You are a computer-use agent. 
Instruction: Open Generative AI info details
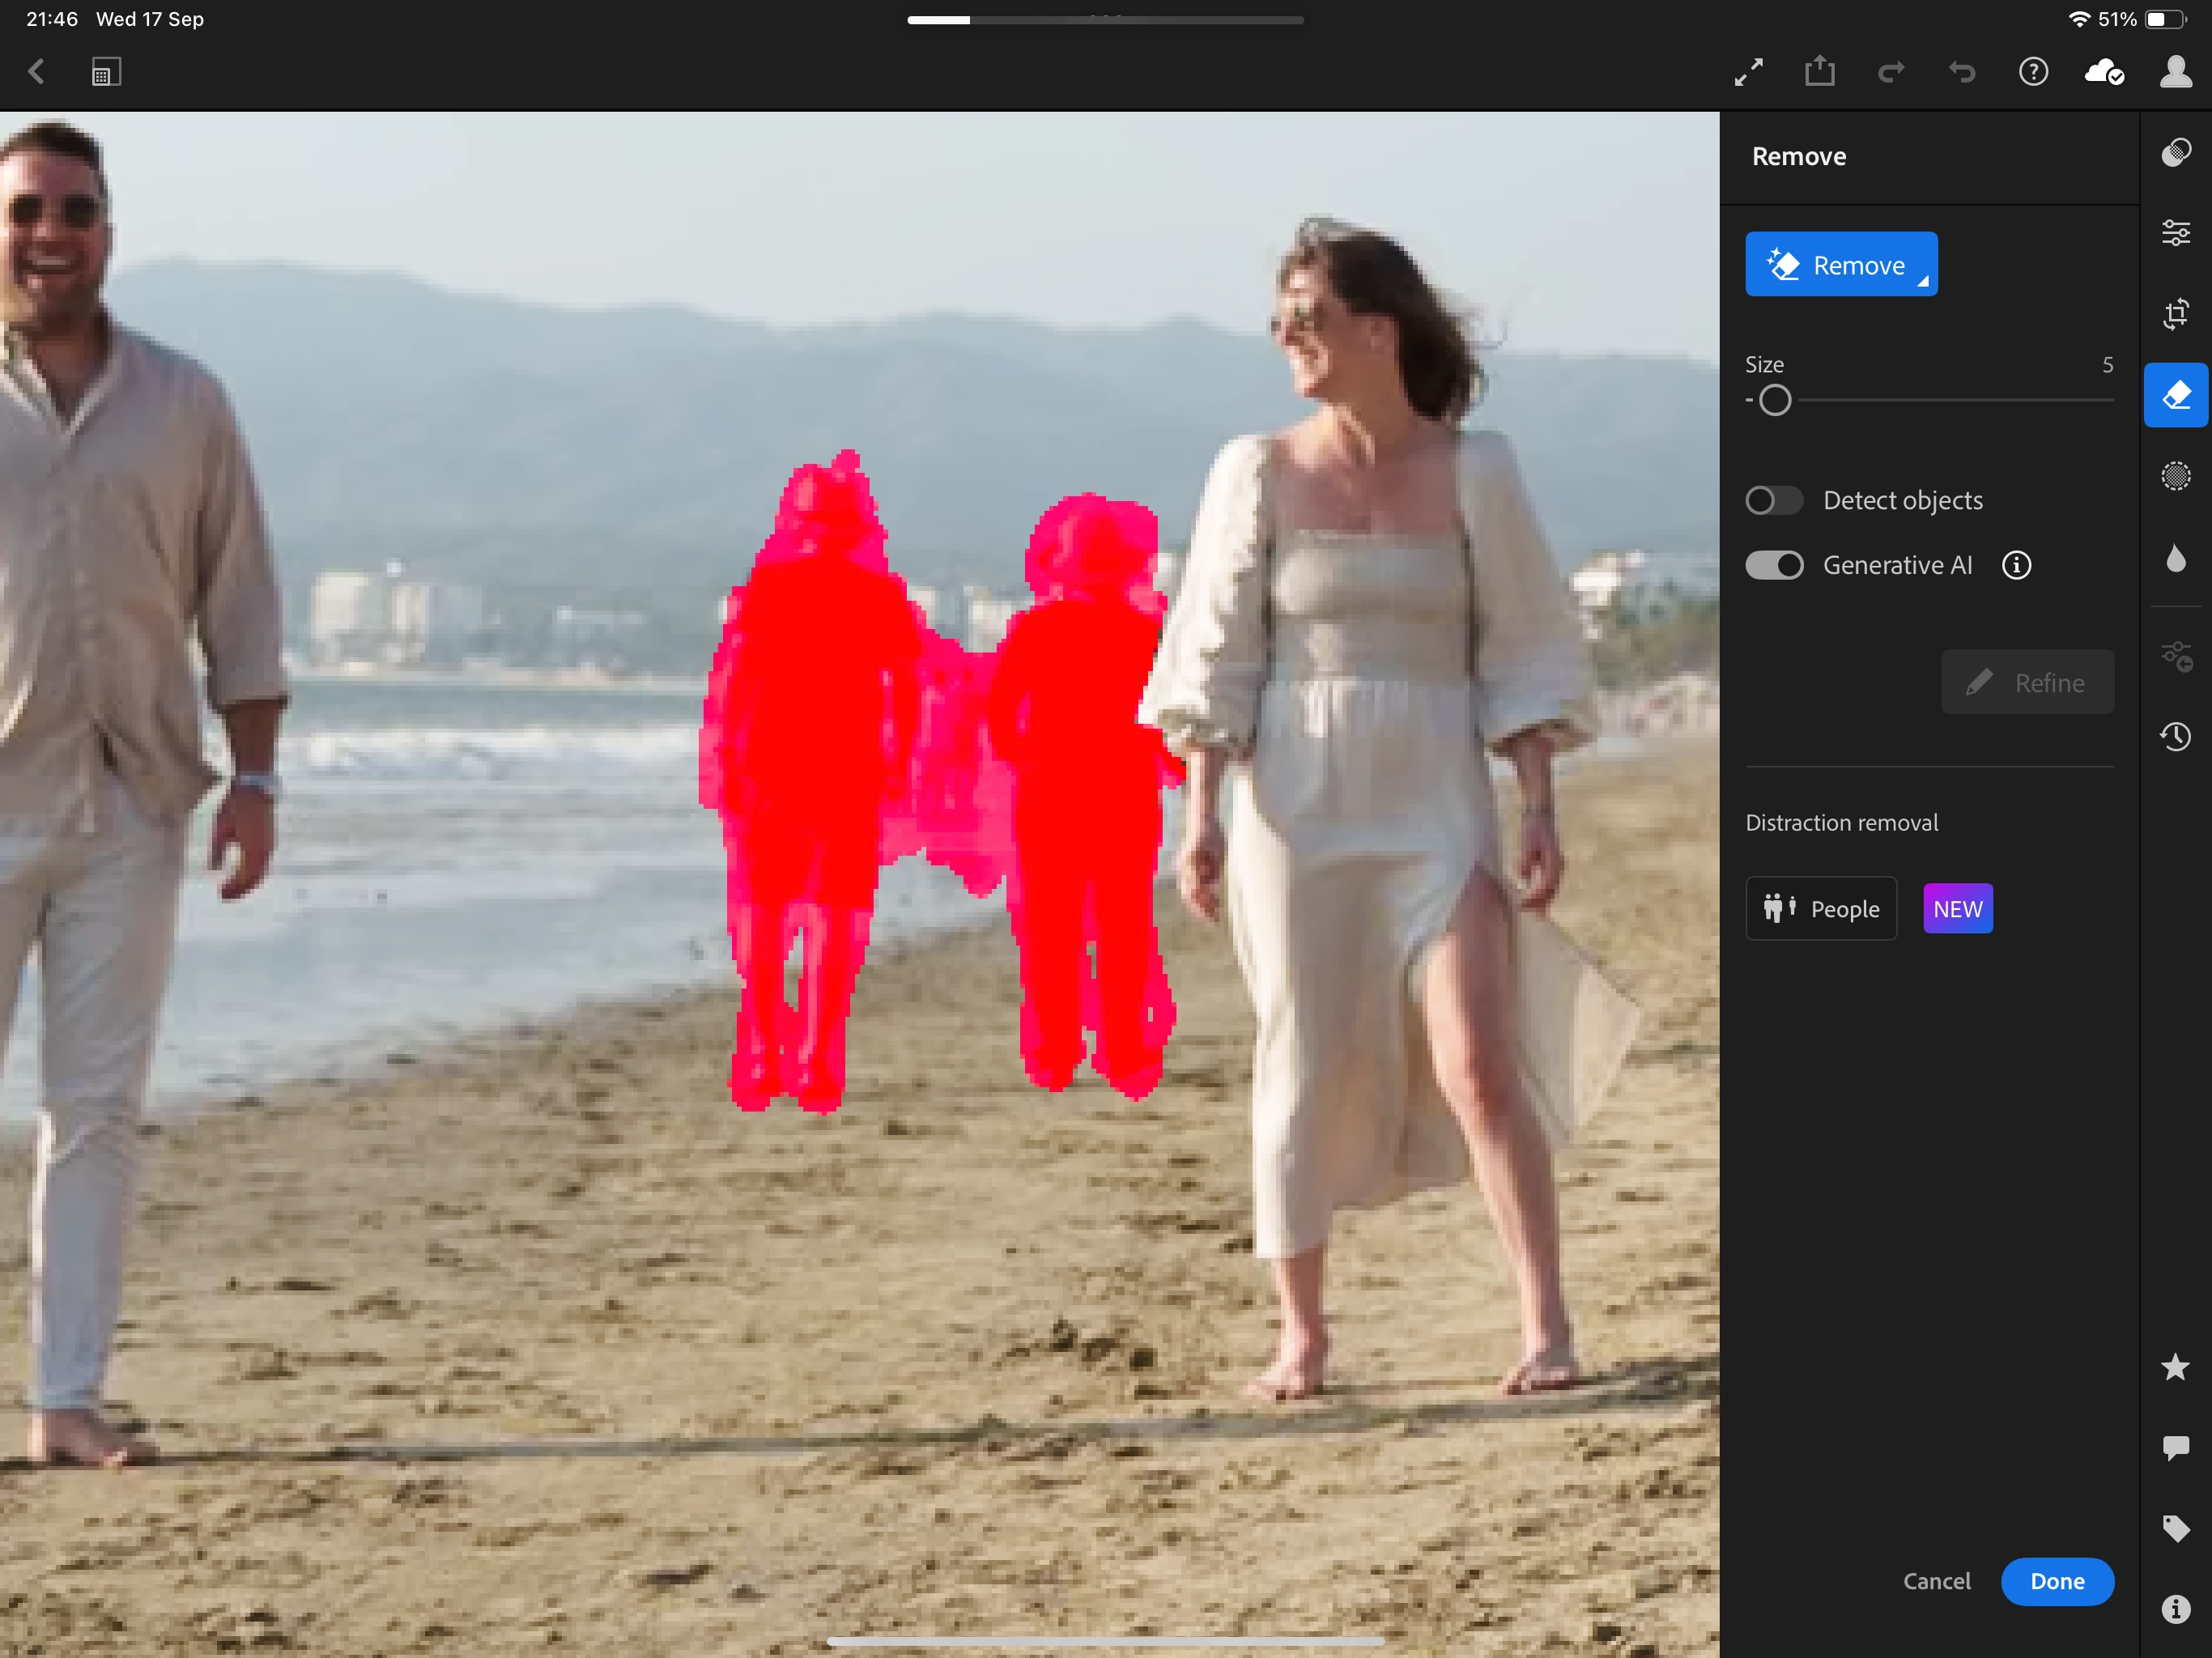point(2016,565)
